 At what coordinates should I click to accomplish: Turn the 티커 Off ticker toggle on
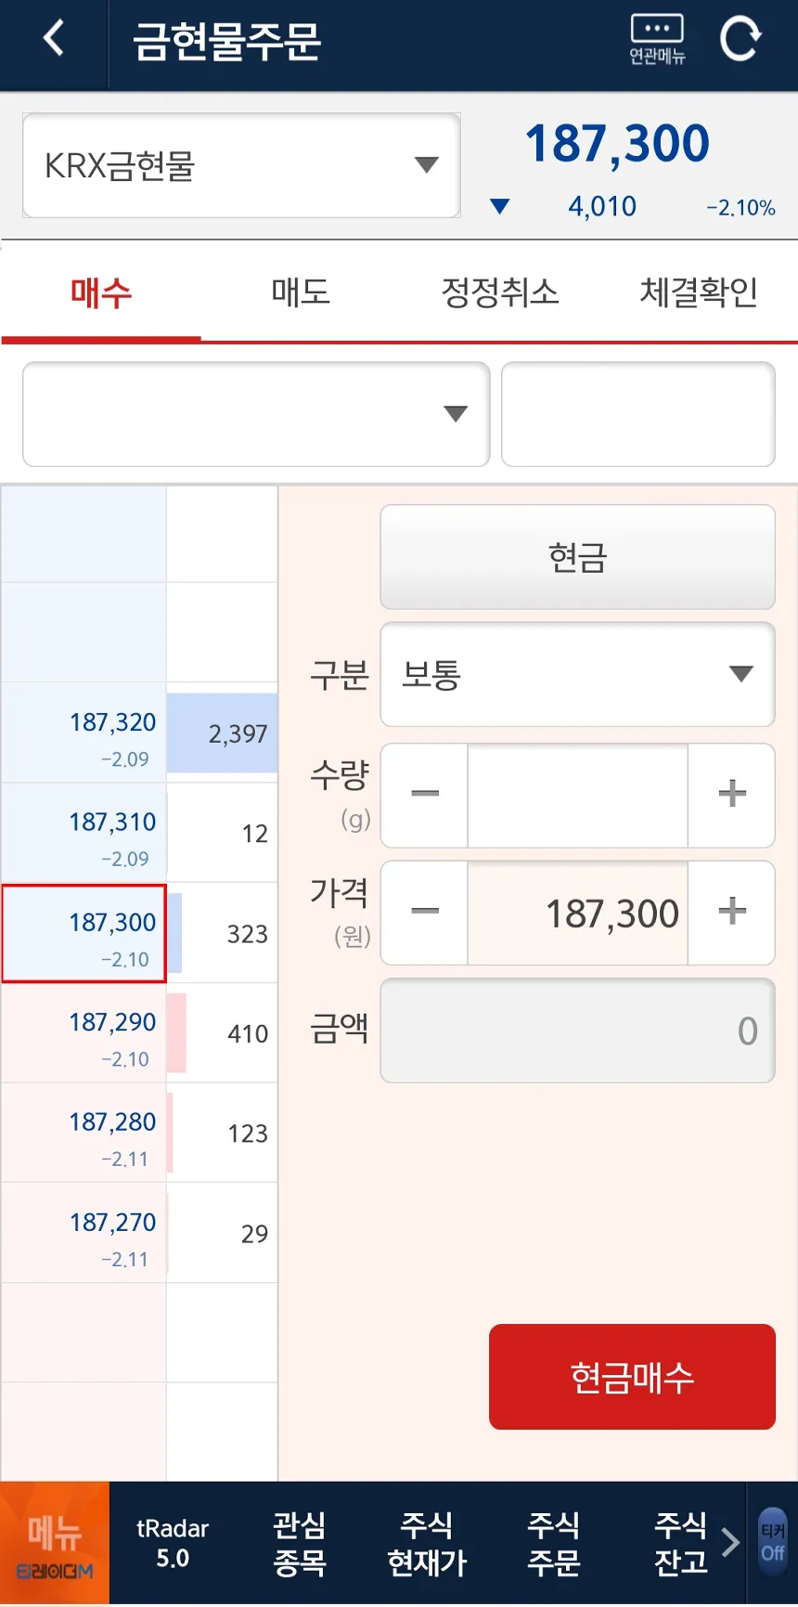773,1542
